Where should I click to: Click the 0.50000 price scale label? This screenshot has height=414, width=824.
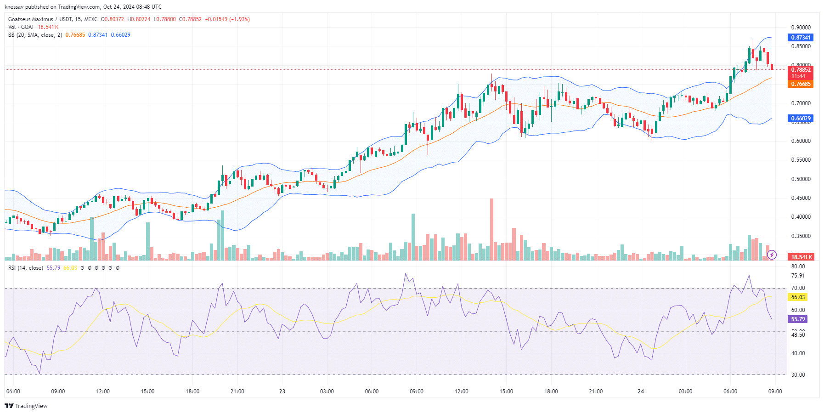click(x=801, y=179)
